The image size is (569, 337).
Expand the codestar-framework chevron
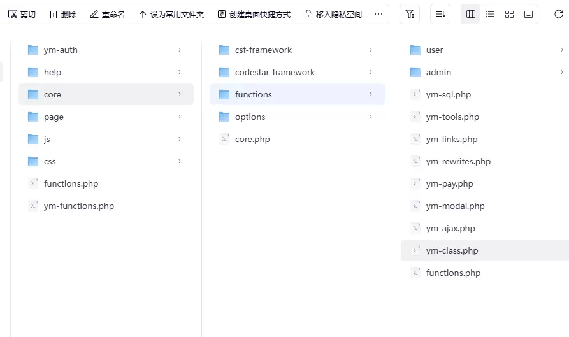371,72
